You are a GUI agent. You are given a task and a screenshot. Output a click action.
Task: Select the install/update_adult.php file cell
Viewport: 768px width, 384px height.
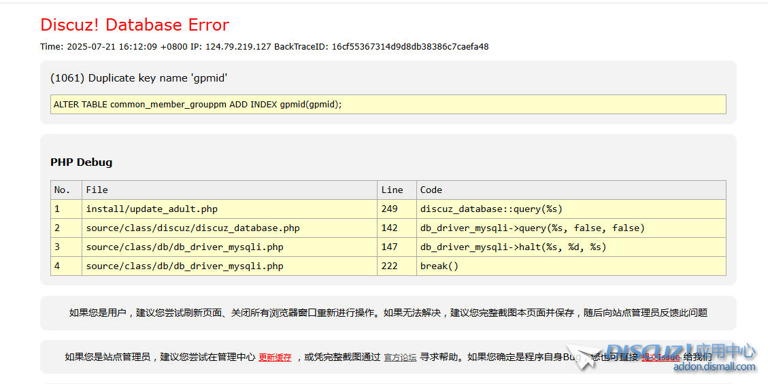click(229, 209)
